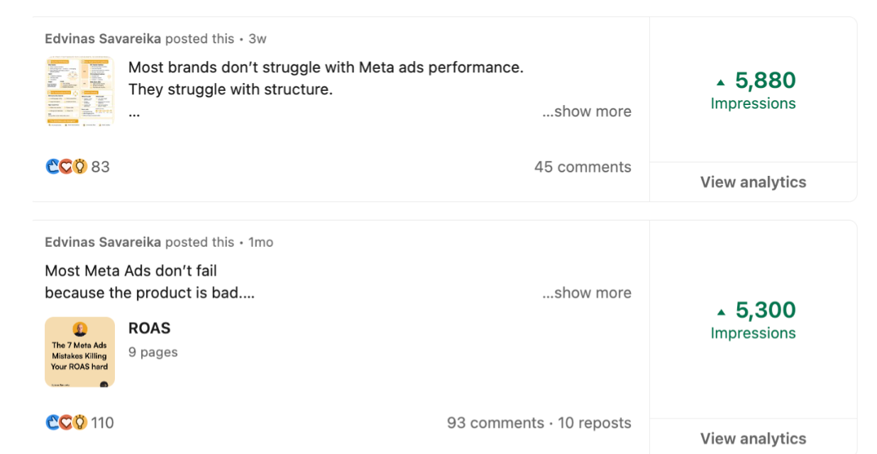Click the 9 pages document label
This screenshot has height=454, width=877.
[153, 352]
